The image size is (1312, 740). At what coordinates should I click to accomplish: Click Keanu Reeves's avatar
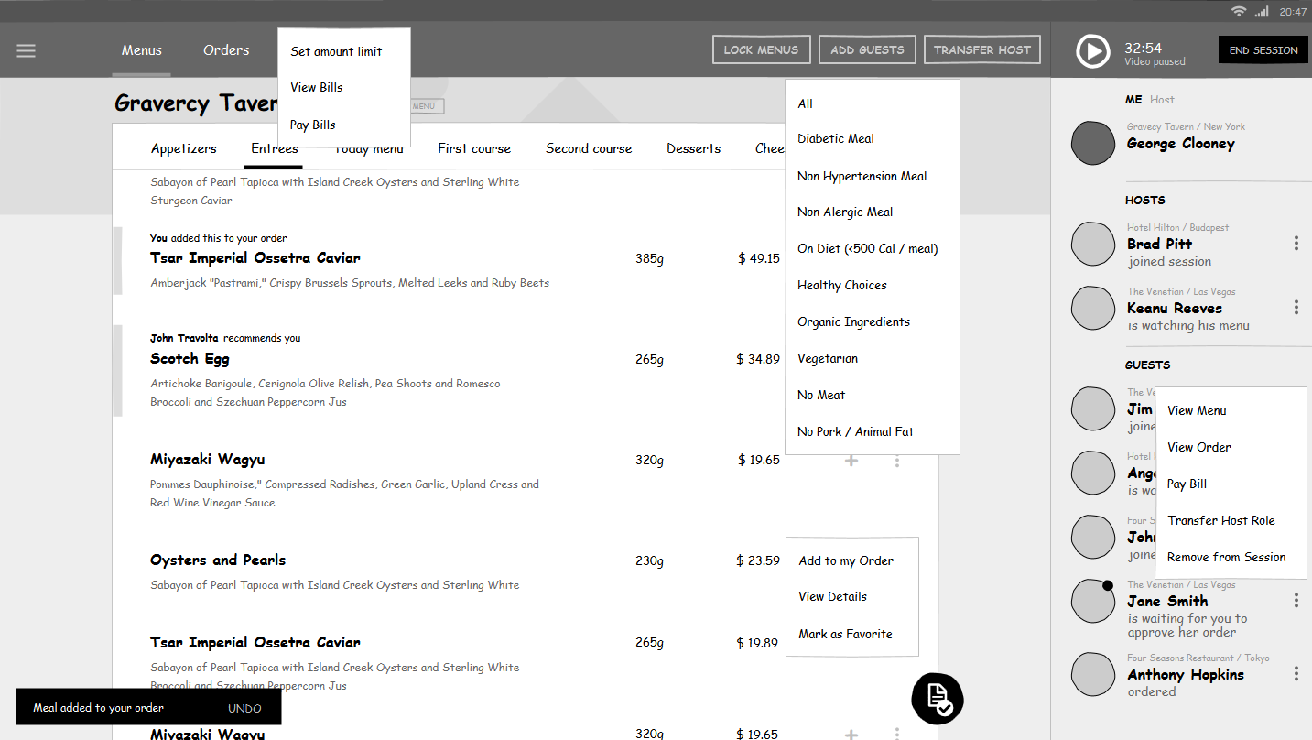[x=1093, y=308]
